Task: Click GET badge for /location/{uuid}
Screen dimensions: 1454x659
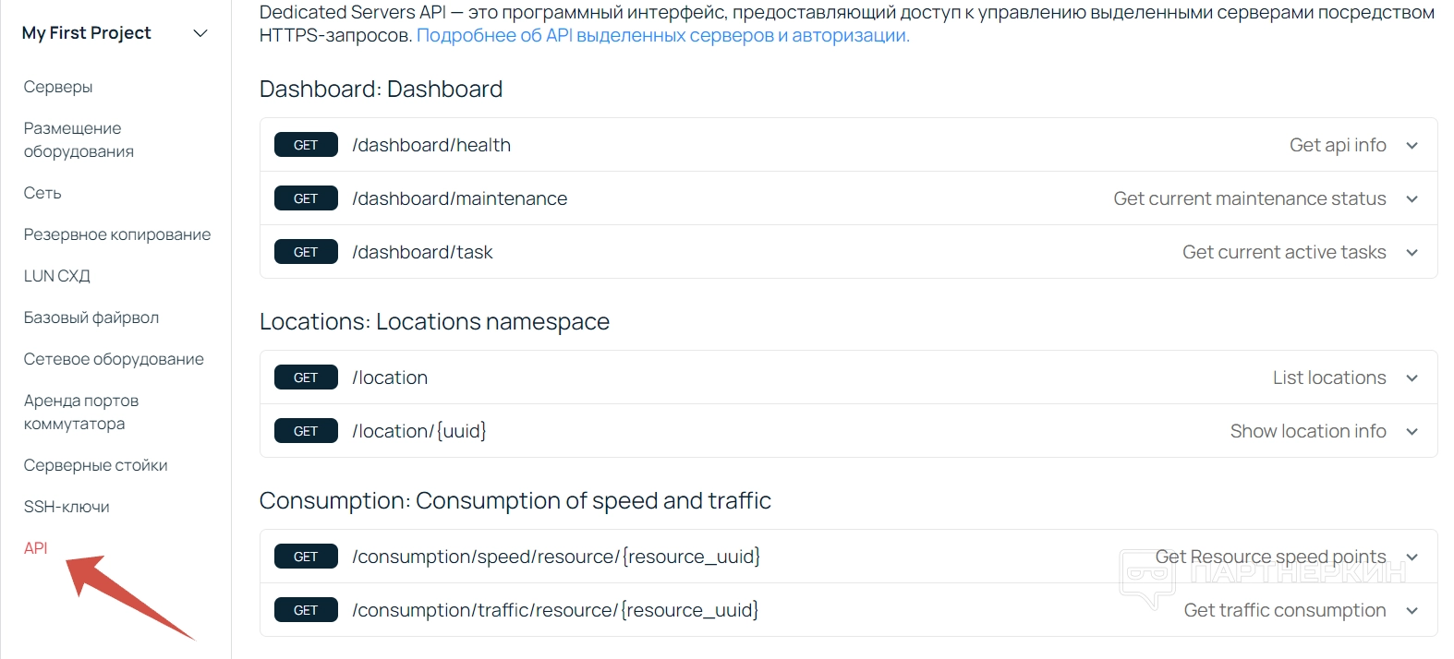Action: tap(306, 431)
